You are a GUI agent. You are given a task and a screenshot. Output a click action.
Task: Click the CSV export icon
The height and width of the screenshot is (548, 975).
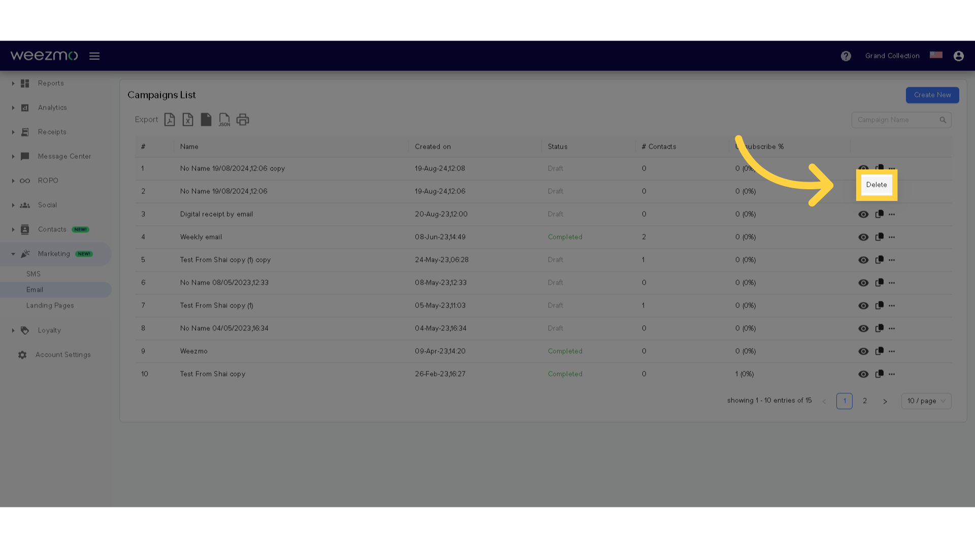(206, 119)
